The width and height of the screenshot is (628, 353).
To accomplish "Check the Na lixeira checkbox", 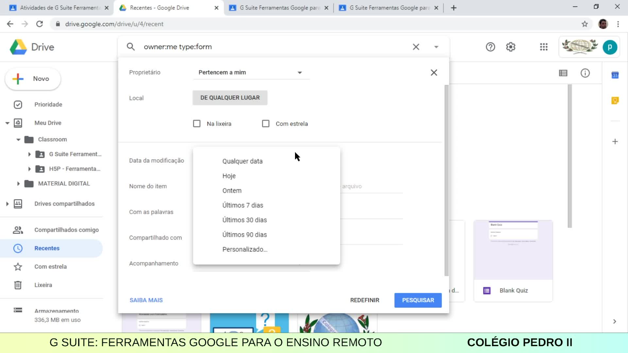I will coord(197,124).
